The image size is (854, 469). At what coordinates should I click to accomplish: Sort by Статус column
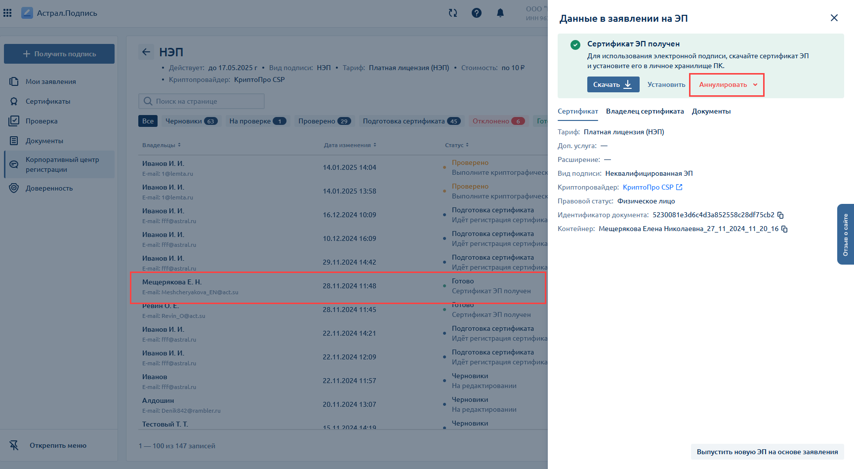tap(457, 145)
